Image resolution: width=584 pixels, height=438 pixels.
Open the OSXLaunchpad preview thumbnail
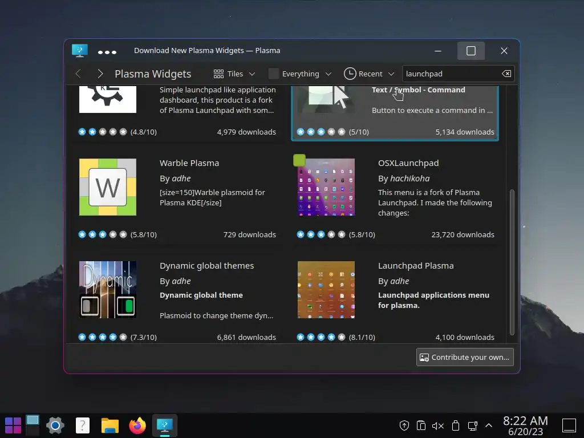(x=326, y=187)
